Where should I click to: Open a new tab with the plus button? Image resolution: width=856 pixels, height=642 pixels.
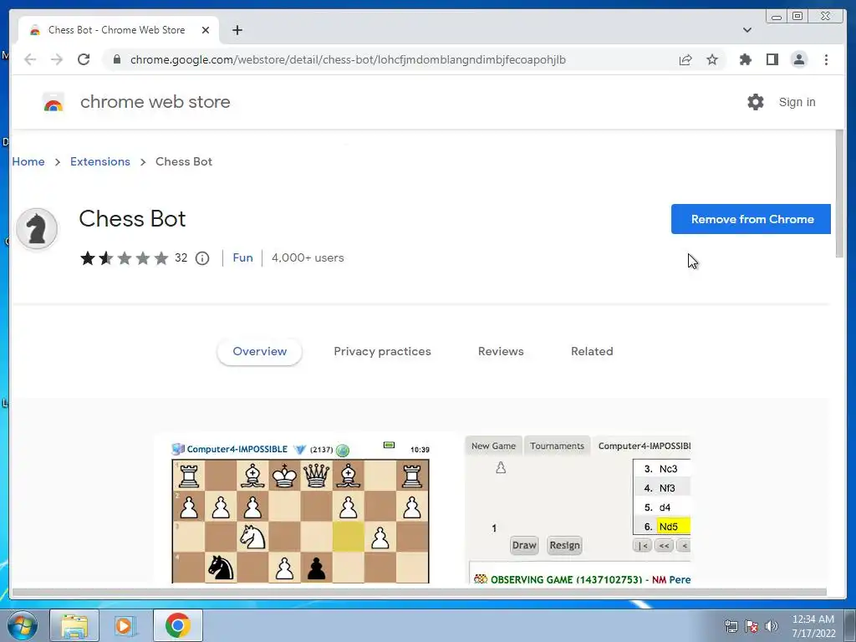tap(237, 30)
